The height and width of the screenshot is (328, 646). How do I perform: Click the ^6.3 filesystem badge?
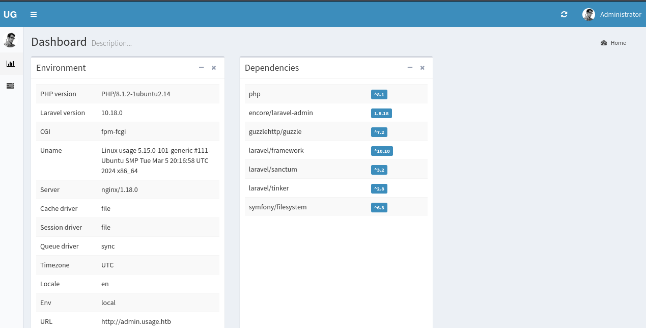pyautogui.click(x=379, y=207)
